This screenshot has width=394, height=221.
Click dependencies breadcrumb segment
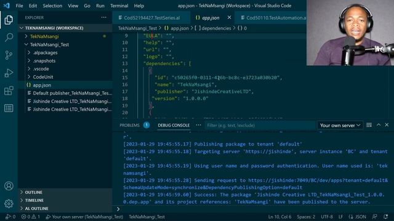point(213,28)
